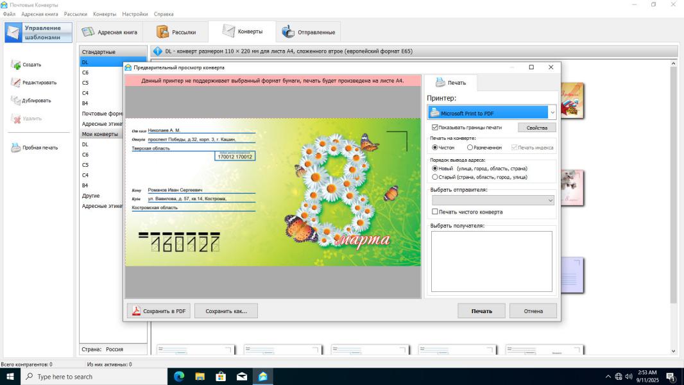
Task: Open the Настройки menu
Action: (135, 14)
